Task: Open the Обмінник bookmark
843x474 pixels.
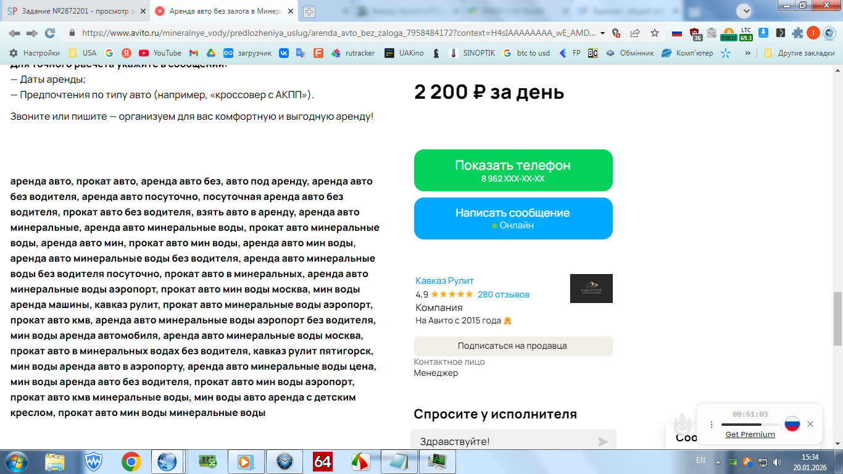Action: 629,53
